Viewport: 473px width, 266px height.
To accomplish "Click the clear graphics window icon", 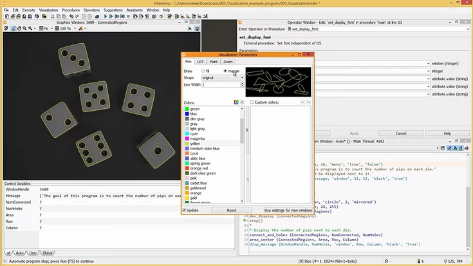I will (x=5, y=28).
